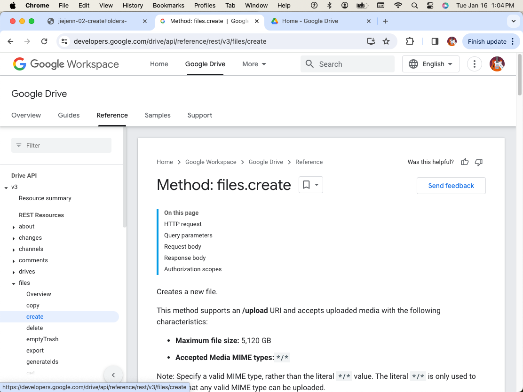The height and width of the screenshot is (392, 523).
Task: Open macOS Spotlight search icon
Action: [x=414, y=5]
